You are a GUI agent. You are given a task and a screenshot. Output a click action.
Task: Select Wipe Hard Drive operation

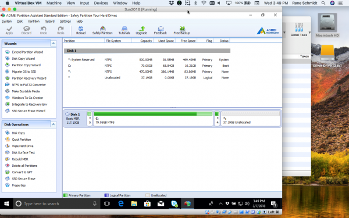23,146
